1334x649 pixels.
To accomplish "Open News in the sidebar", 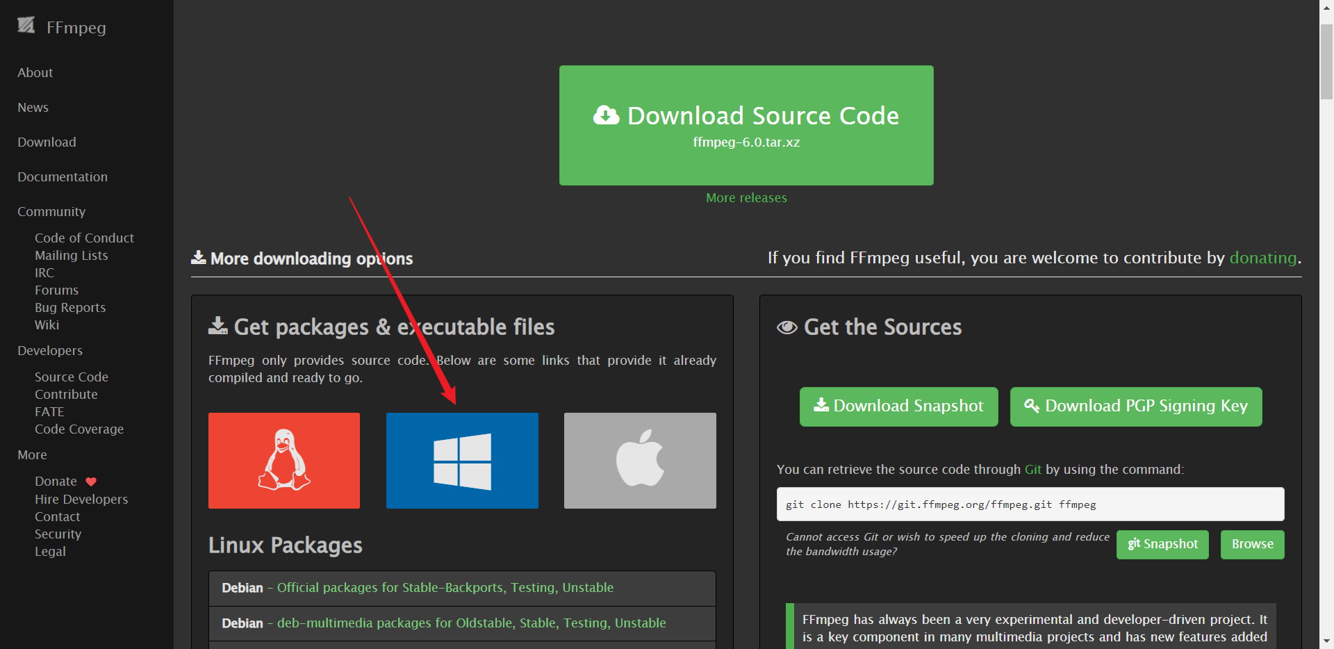I will [x=33, y=108].
